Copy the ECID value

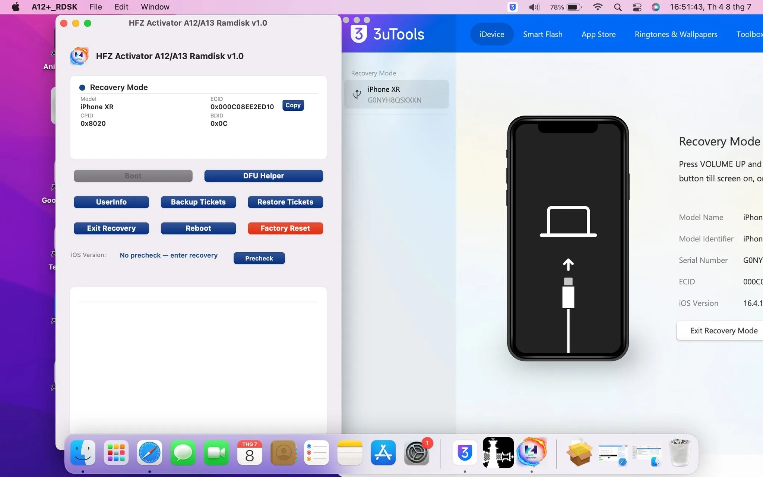point(293,105)
